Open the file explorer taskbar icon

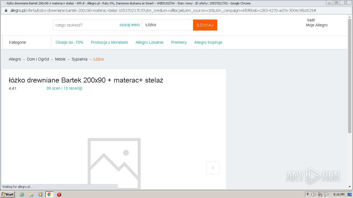[x=31, y=194]
